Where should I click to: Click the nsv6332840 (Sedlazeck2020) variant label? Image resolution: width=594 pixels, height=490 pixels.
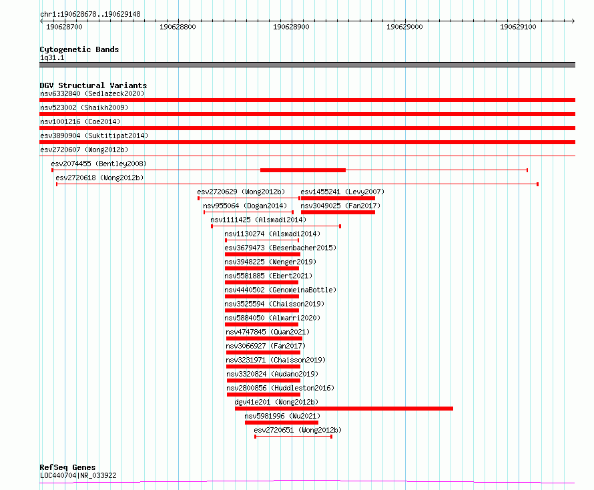click(x=92, y=93)
